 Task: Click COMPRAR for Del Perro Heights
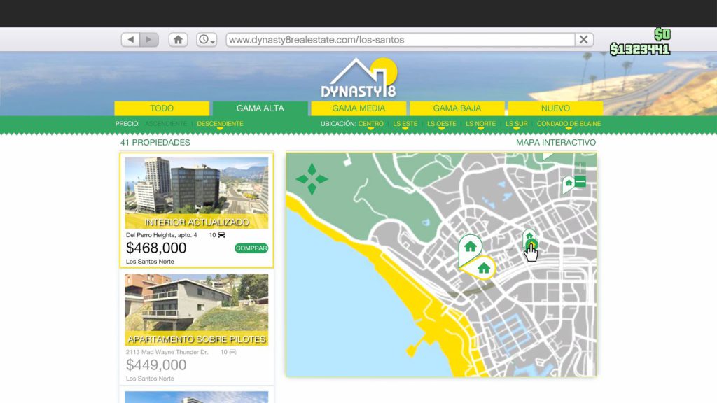click(x=251, y=248)
